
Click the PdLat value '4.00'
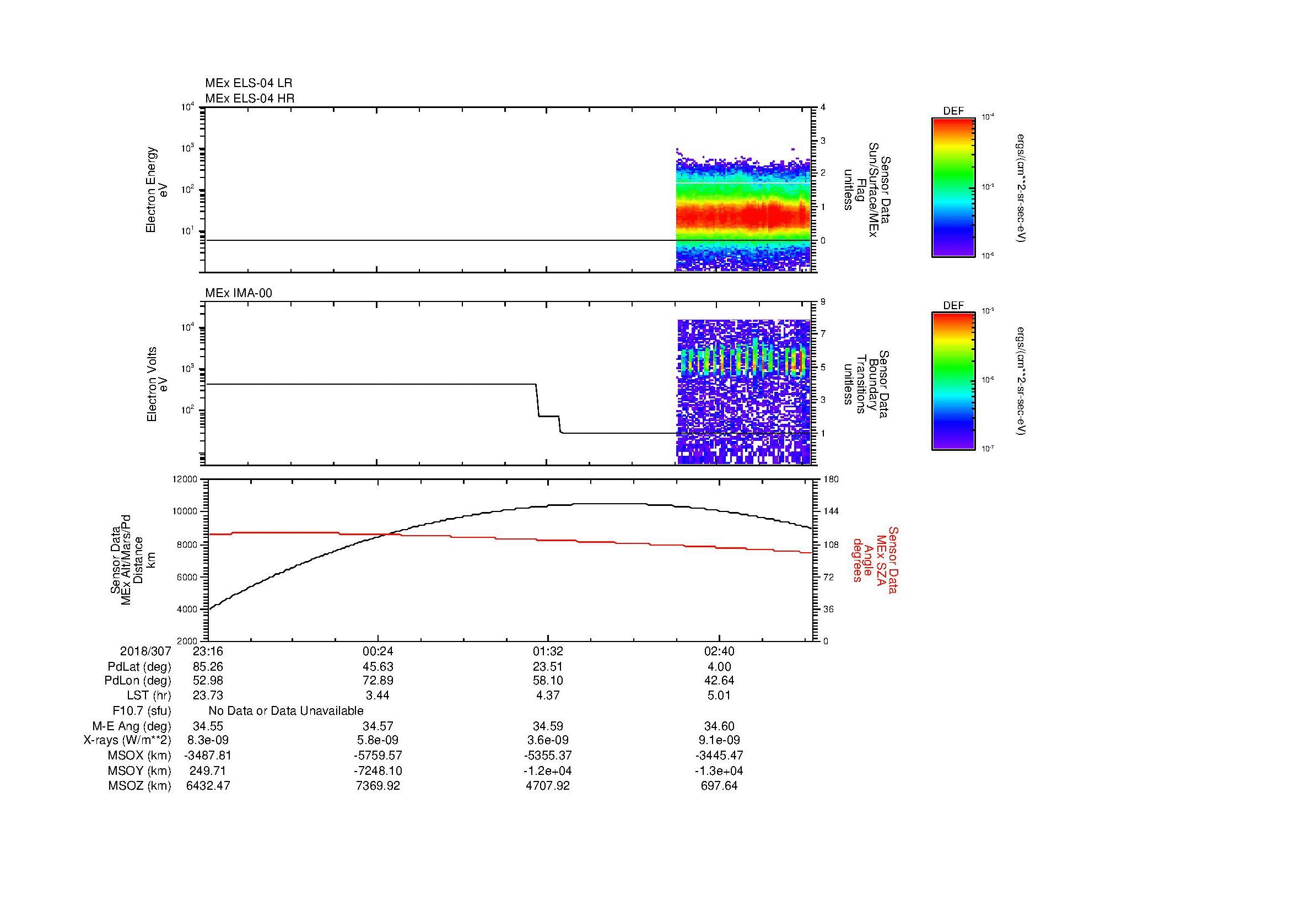(719, 667)
